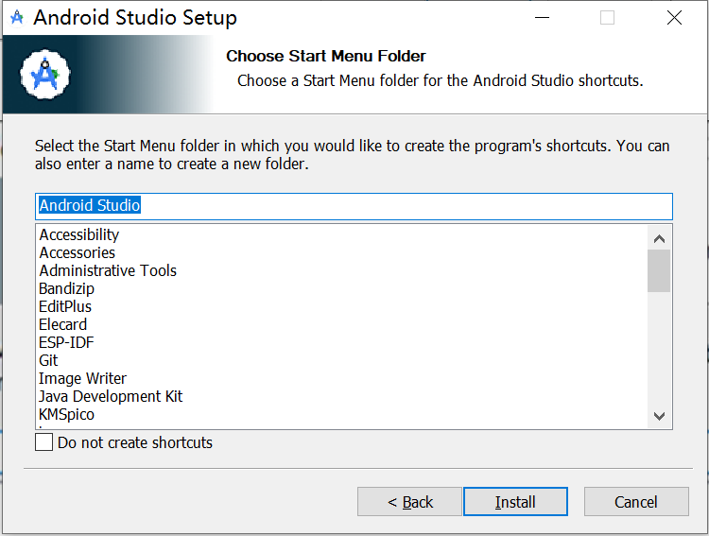Close the Android Studio Setup window
Screen dimensions: 709x536
coord(674,18)
